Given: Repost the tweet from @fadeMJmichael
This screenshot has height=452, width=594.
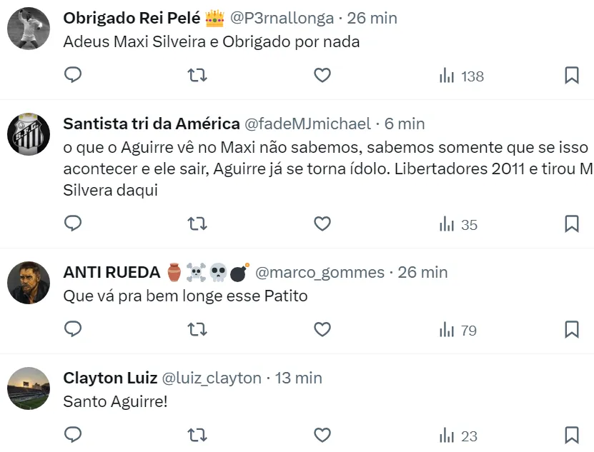Looking at the screenshot, I should tap(197, 224).
